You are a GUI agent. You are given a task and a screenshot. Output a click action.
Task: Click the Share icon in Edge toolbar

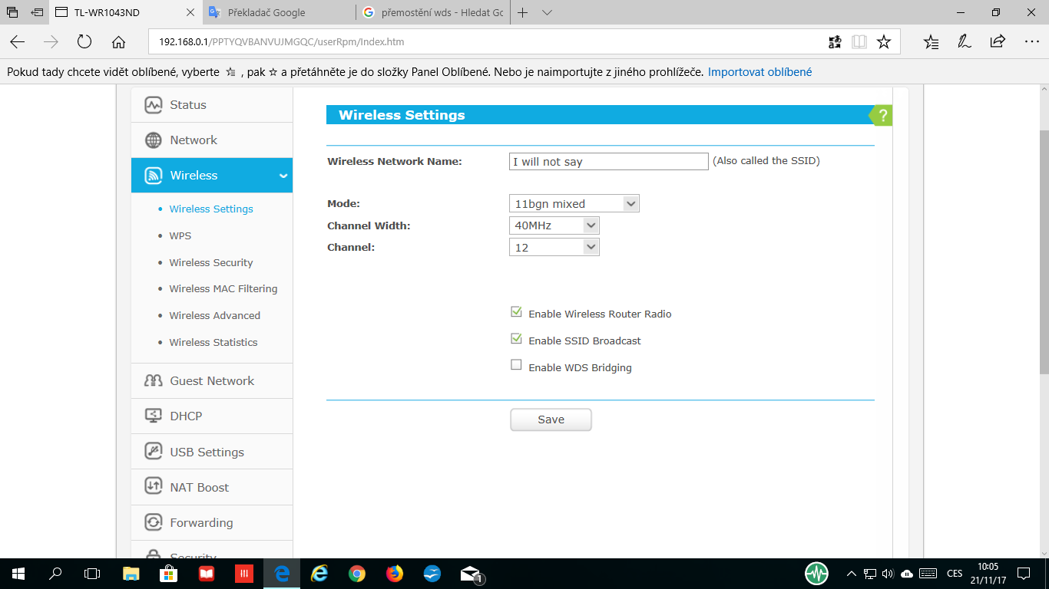point(998,42)
